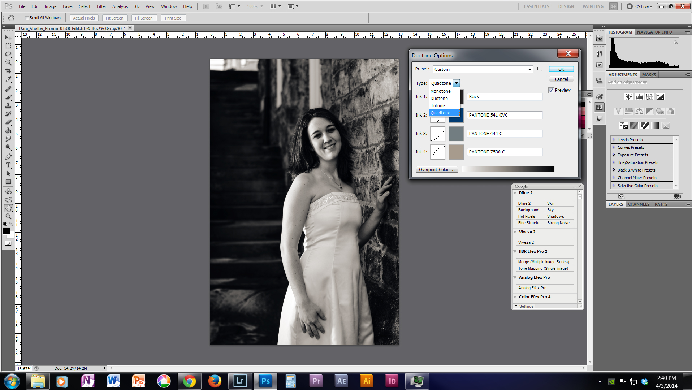Click the Curves adjustment icon
The image size is (692, 390).
coord(650,97)
